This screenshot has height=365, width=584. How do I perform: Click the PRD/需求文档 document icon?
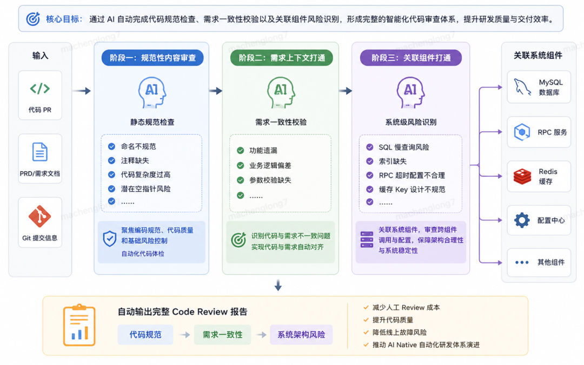coord(40,152)
